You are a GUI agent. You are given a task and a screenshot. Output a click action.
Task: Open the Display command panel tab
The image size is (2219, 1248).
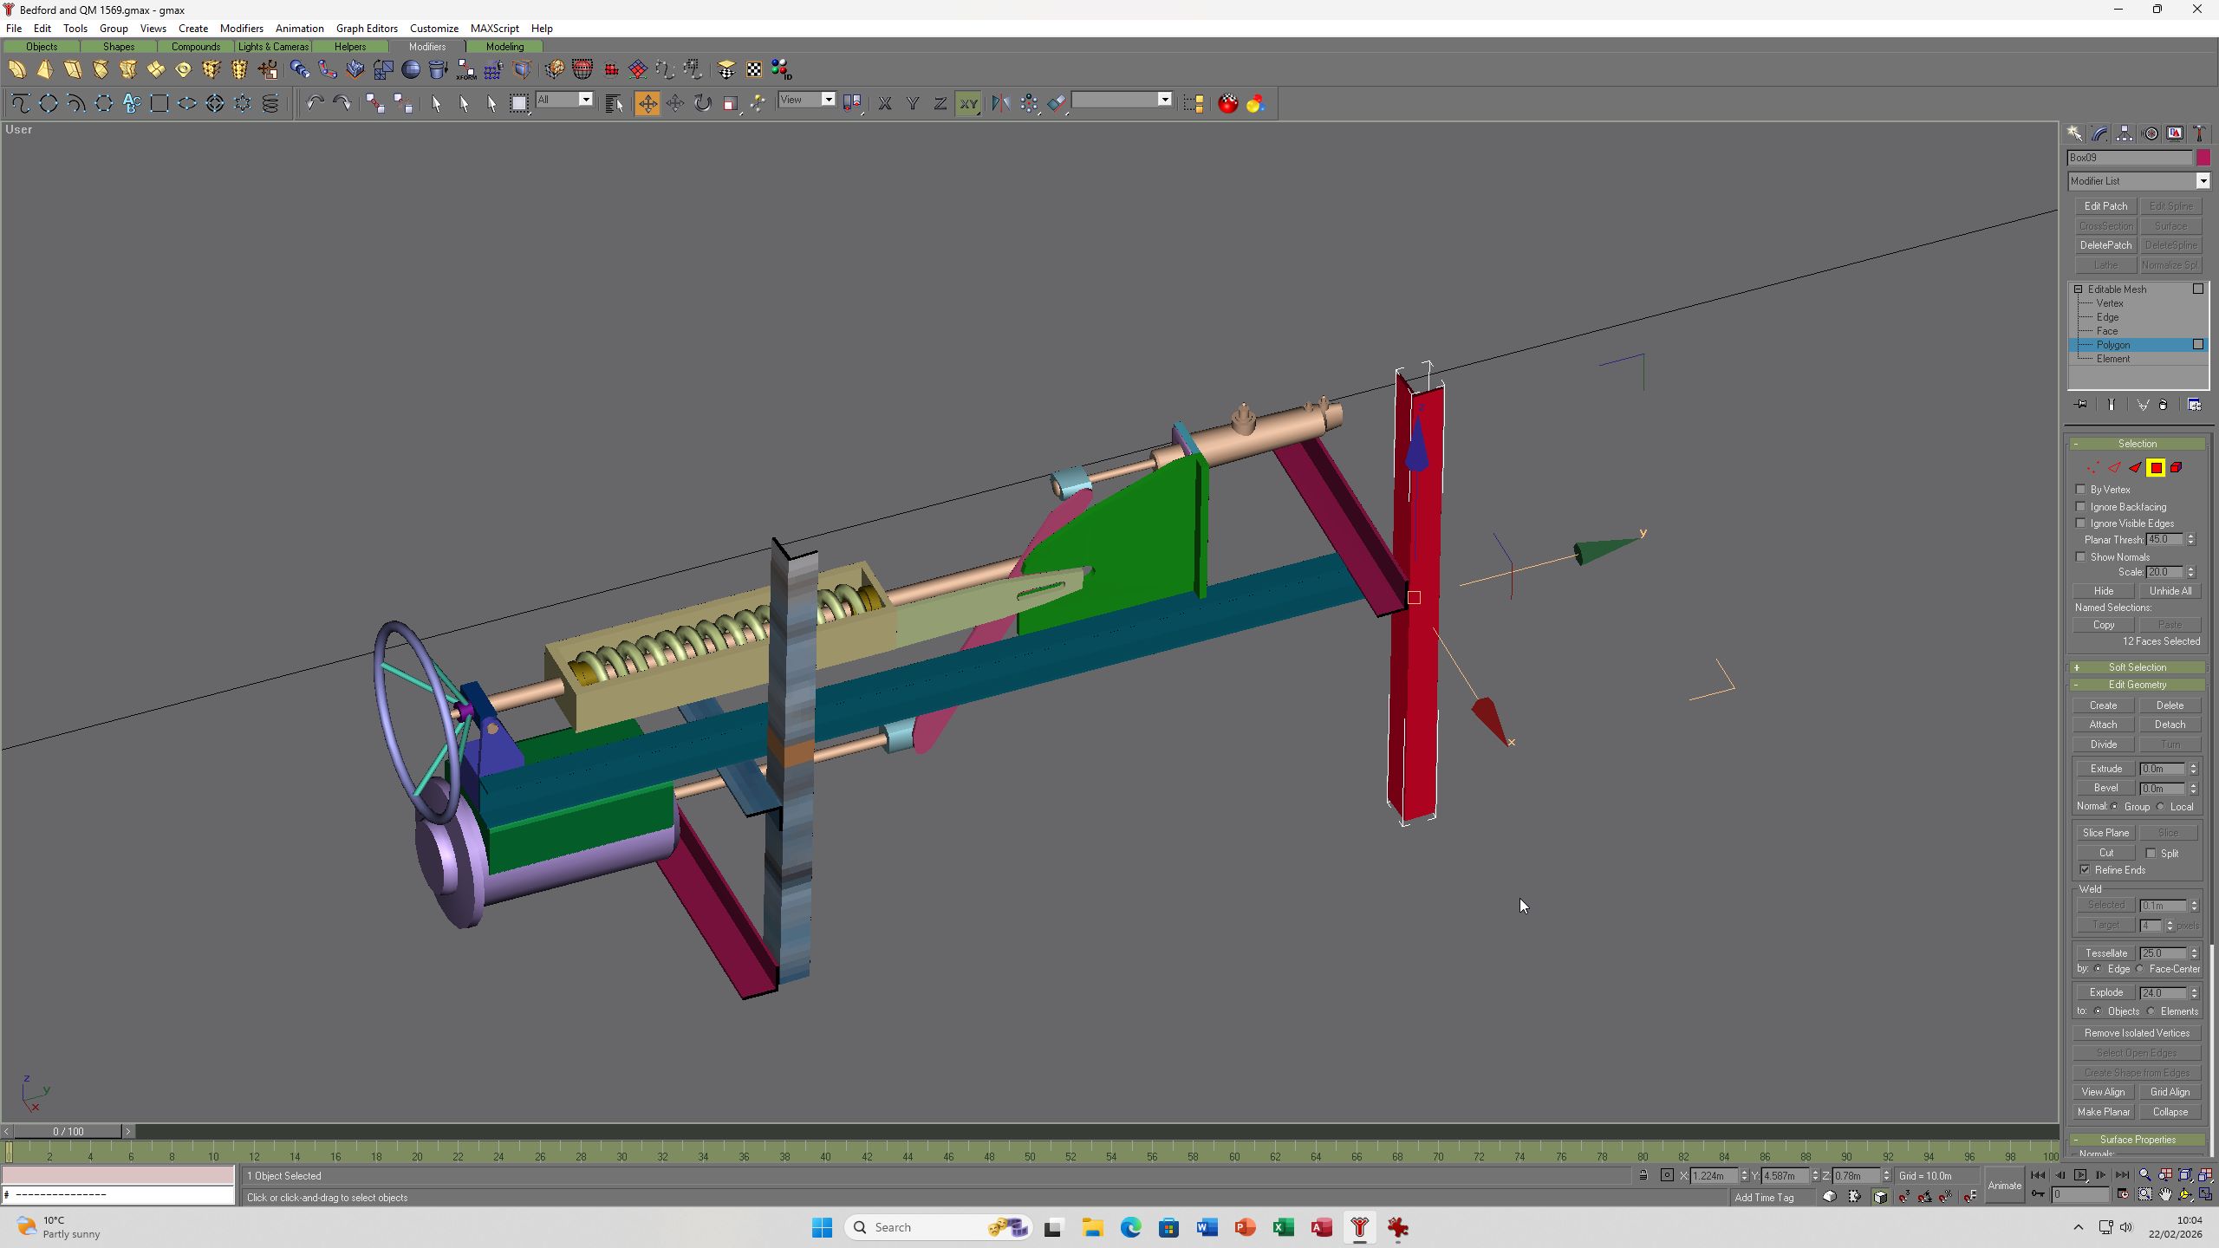2175,133
